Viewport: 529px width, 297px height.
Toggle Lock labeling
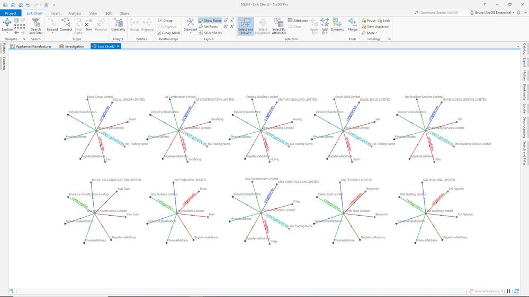[383, 21]
